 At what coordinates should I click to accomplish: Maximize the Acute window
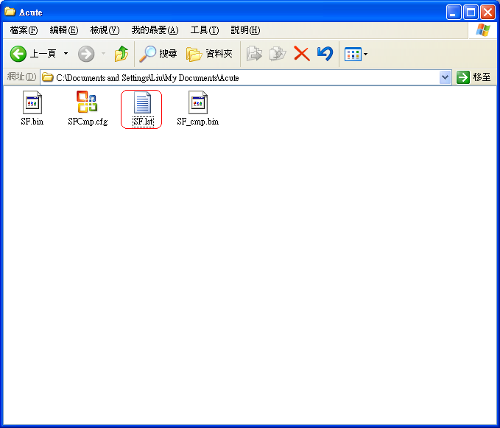[471, 13]
